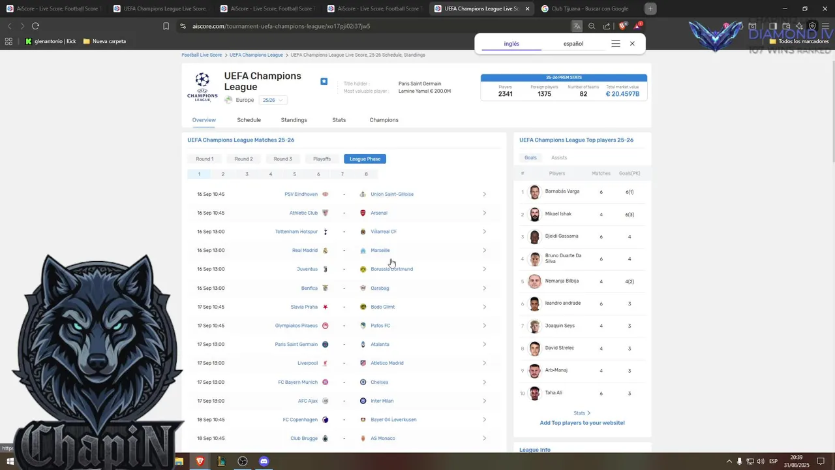835x470 pixels.
Task: Open the notifications center icon
Action: 821,462
